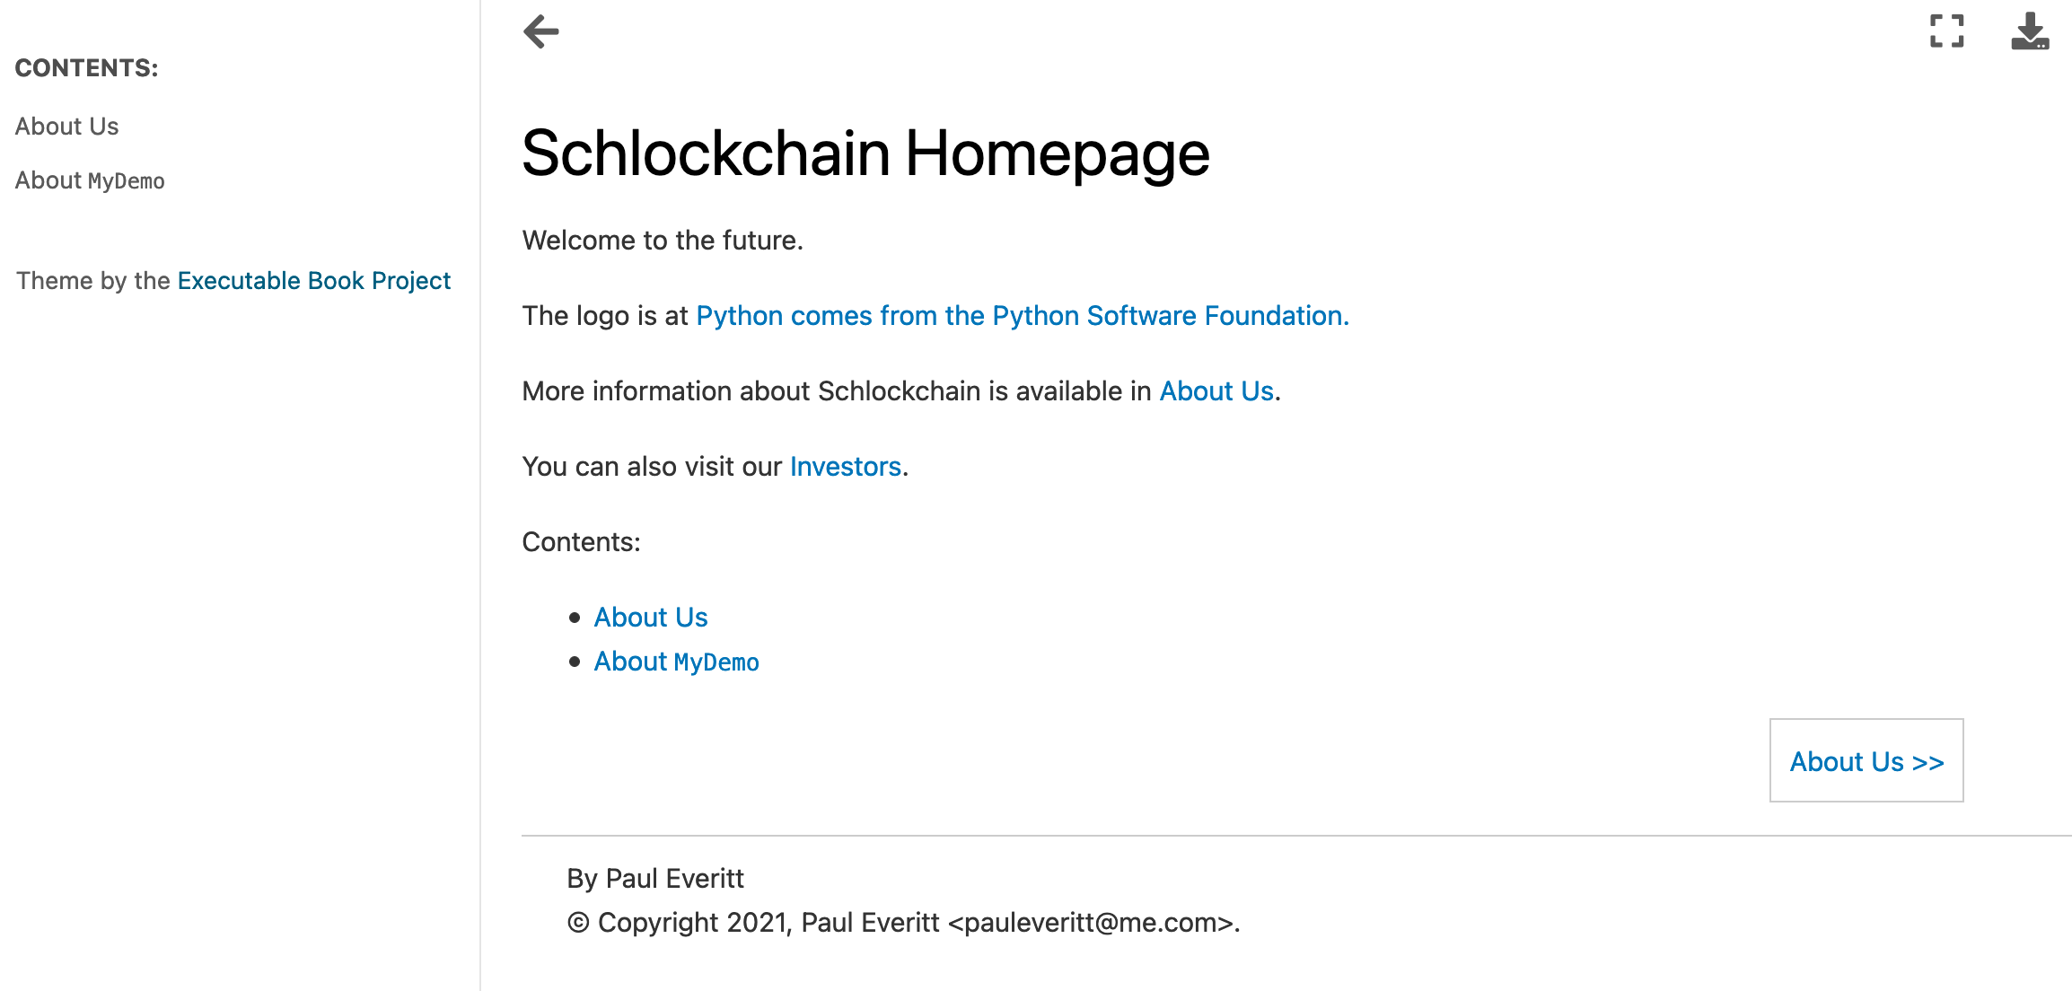The height and width of the screenshot is (991, 2072).
Task: Toggle fullscreen mode icon
Action: (1946, 31)
